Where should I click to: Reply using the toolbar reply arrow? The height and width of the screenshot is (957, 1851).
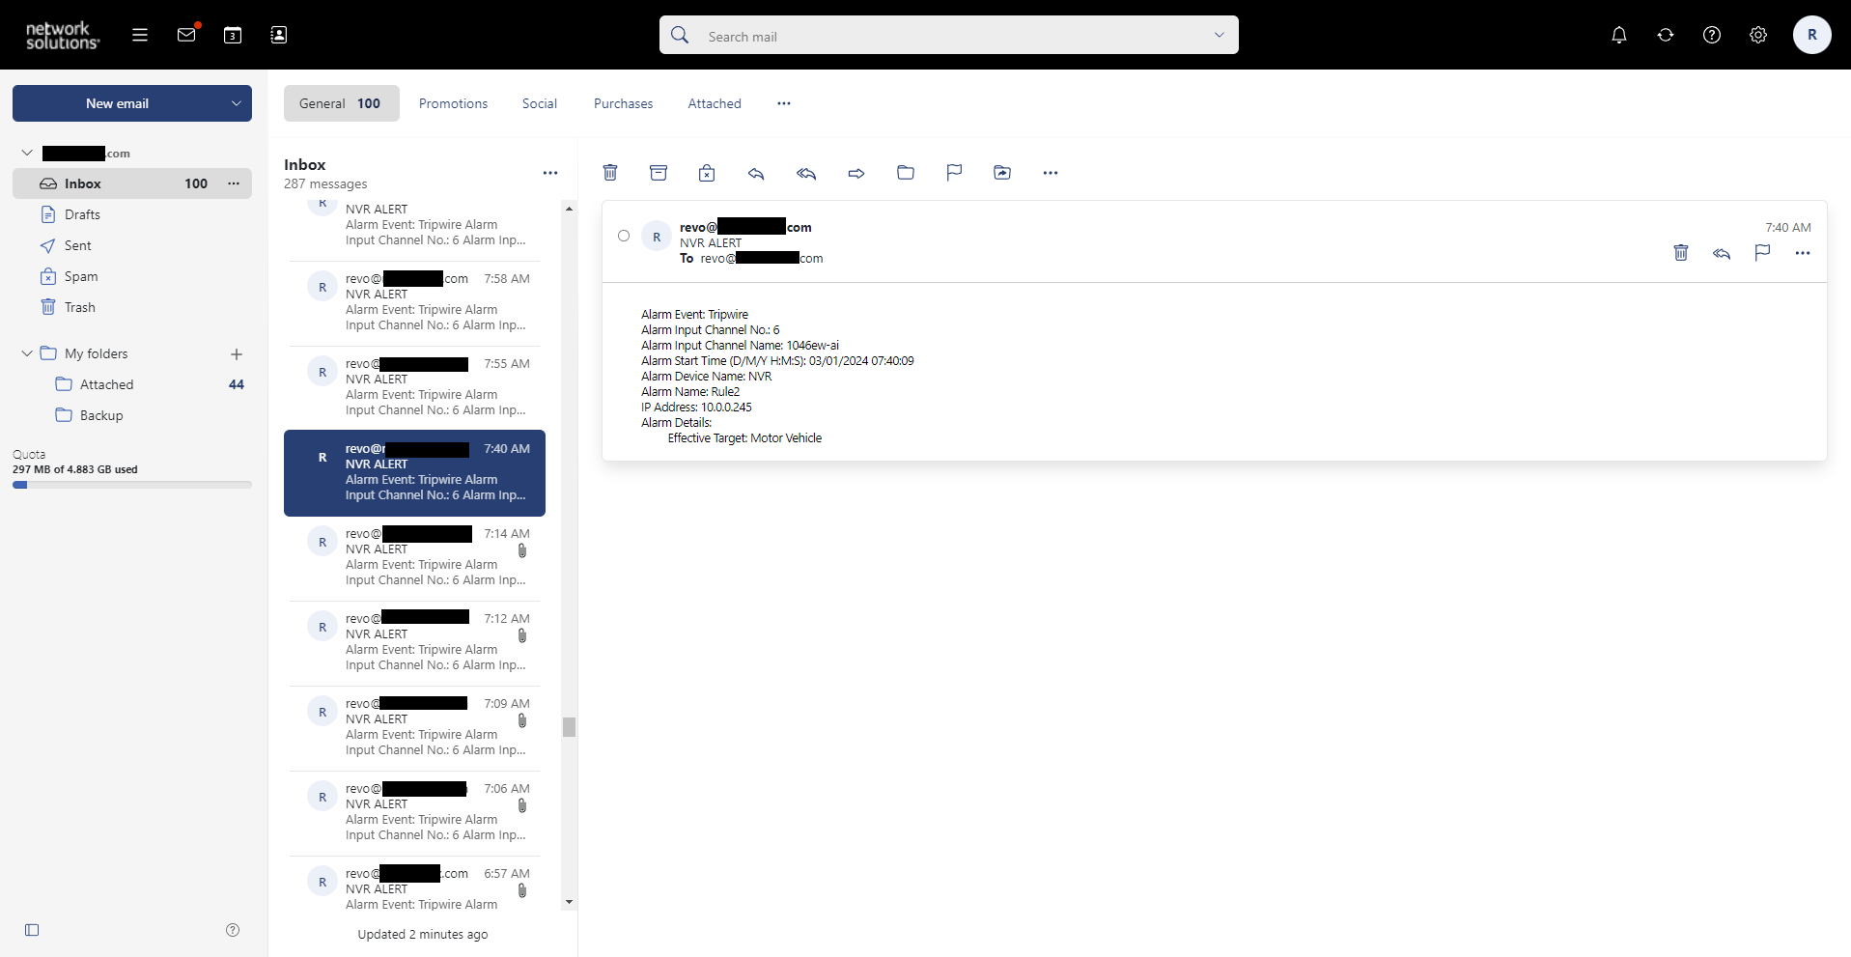[x=756, y=173]
